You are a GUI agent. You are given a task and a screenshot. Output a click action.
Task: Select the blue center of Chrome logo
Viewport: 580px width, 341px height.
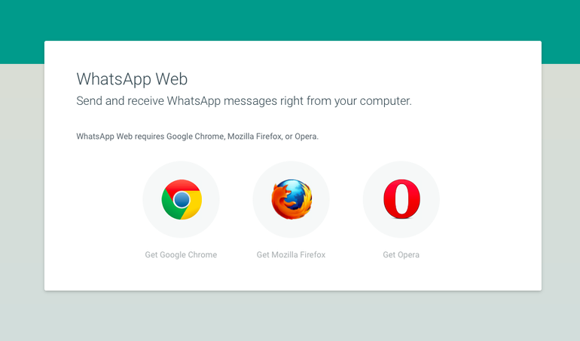click(x=182, y=200)
